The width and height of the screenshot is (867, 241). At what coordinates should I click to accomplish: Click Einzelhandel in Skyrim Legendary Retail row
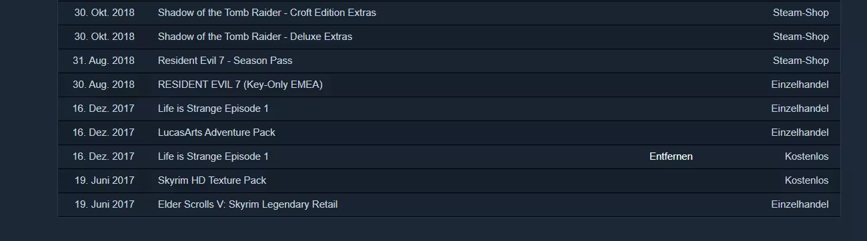tap(800, 204)
